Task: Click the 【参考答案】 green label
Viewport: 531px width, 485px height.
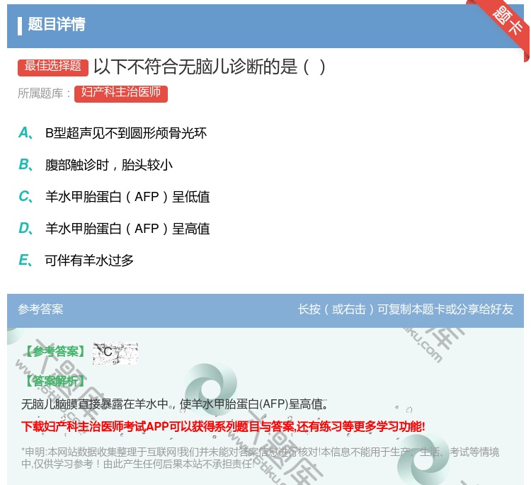Action: pos(56,352)
